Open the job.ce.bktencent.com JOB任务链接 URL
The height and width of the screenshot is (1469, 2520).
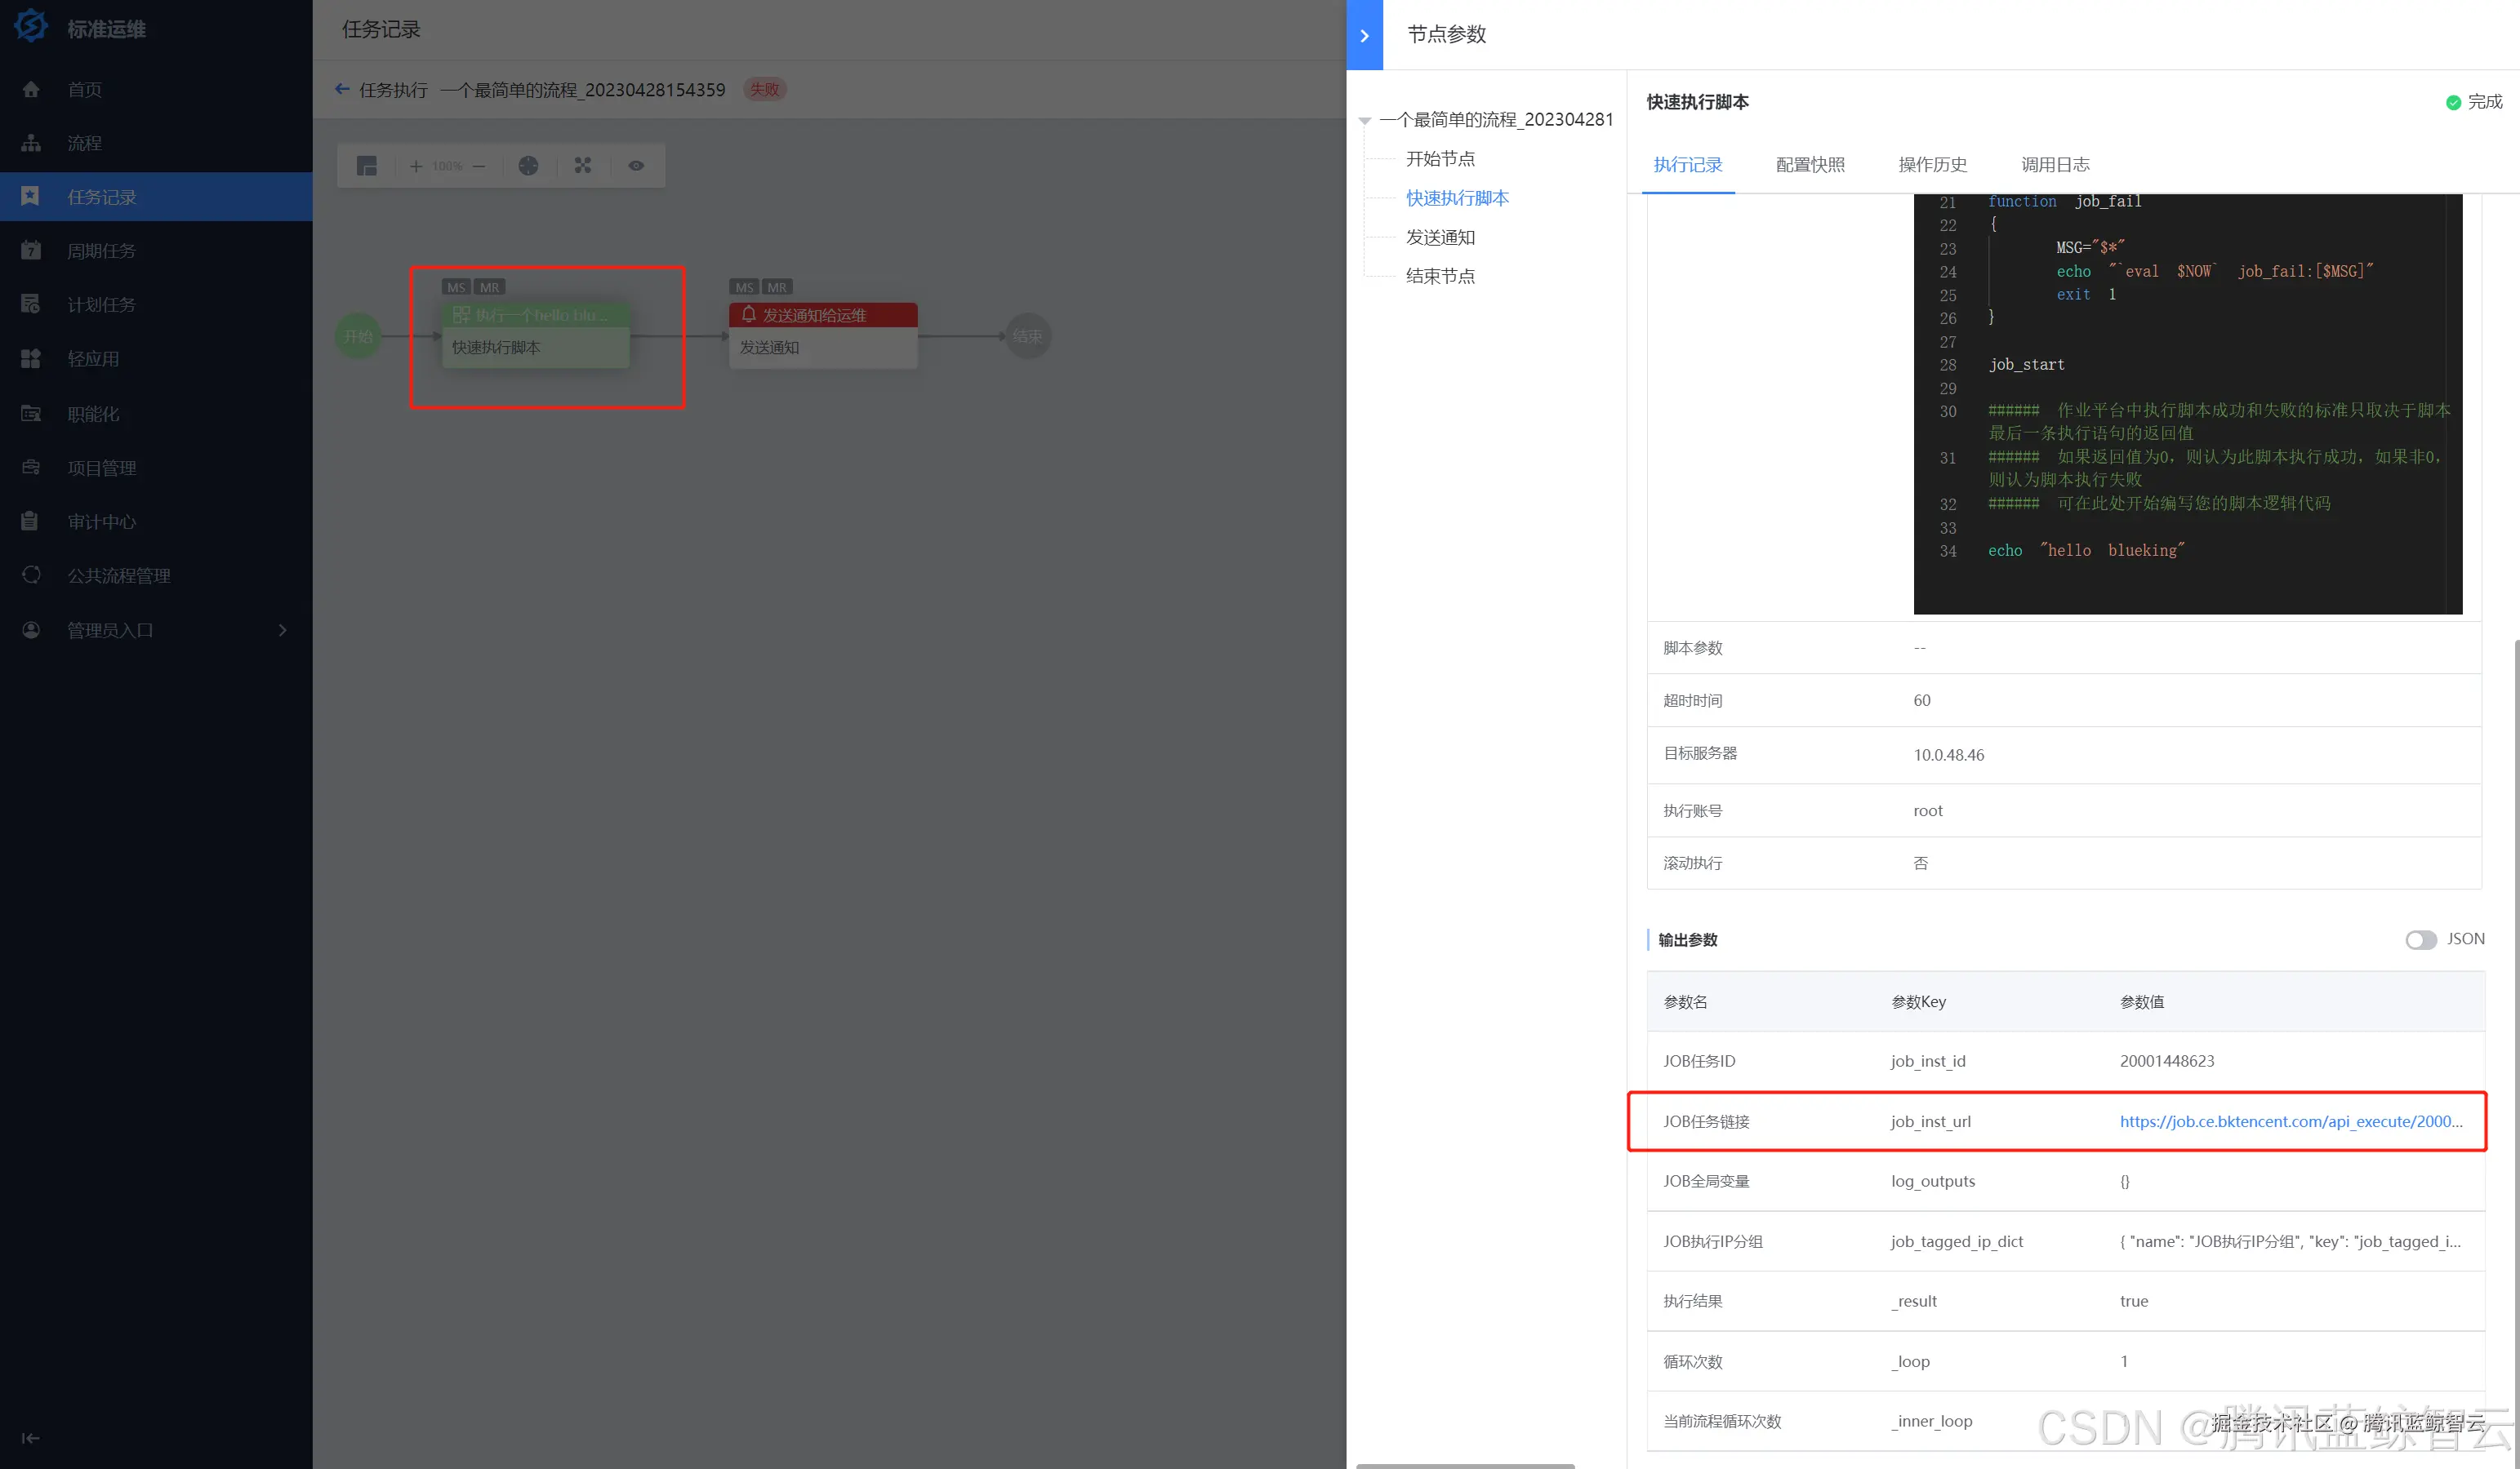coord(2290,1121)
